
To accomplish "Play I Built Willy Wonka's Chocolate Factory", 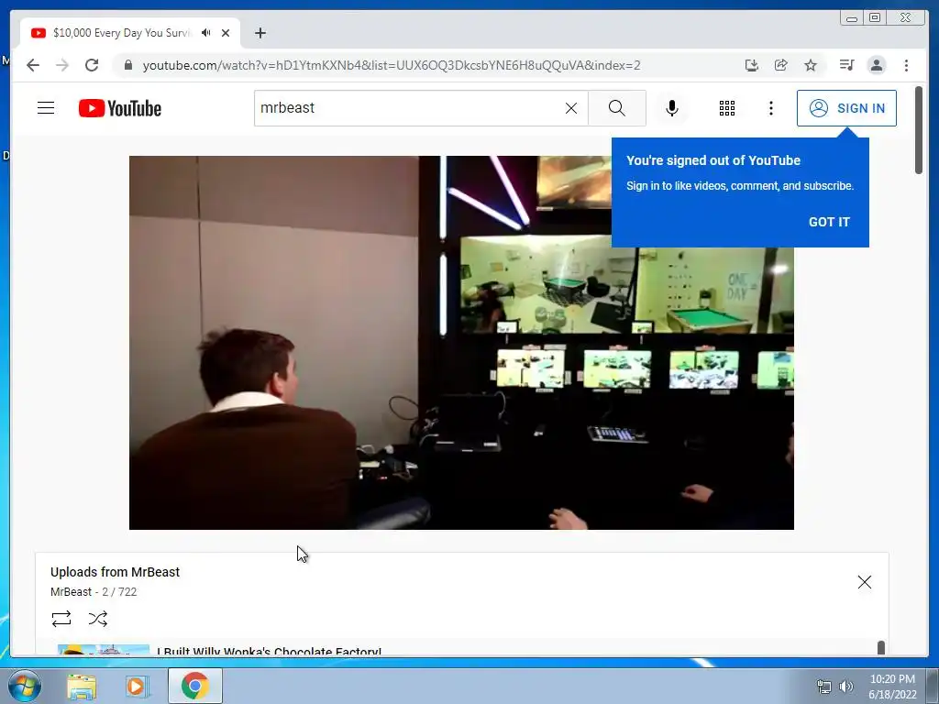I will pyautogui.click(x=269, y=651).
